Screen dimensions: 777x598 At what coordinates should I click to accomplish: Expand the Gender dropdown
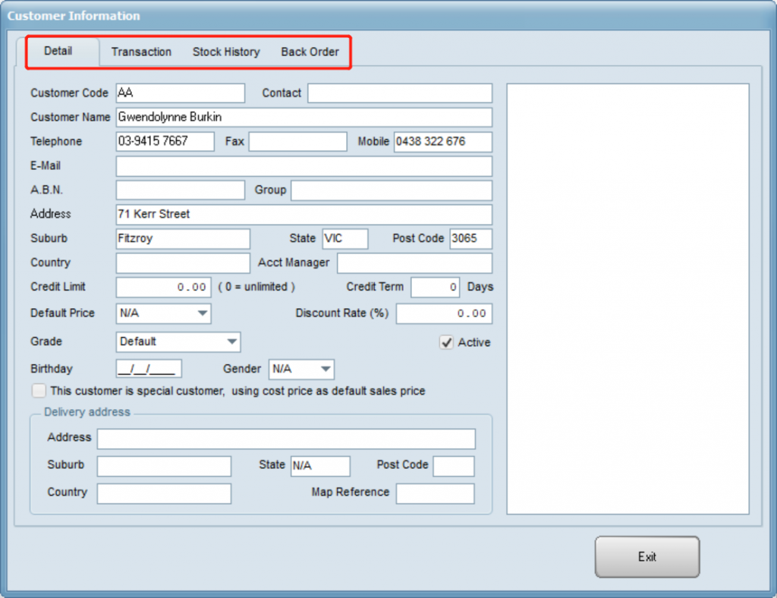pyautogui.click(x=326, y=369)
